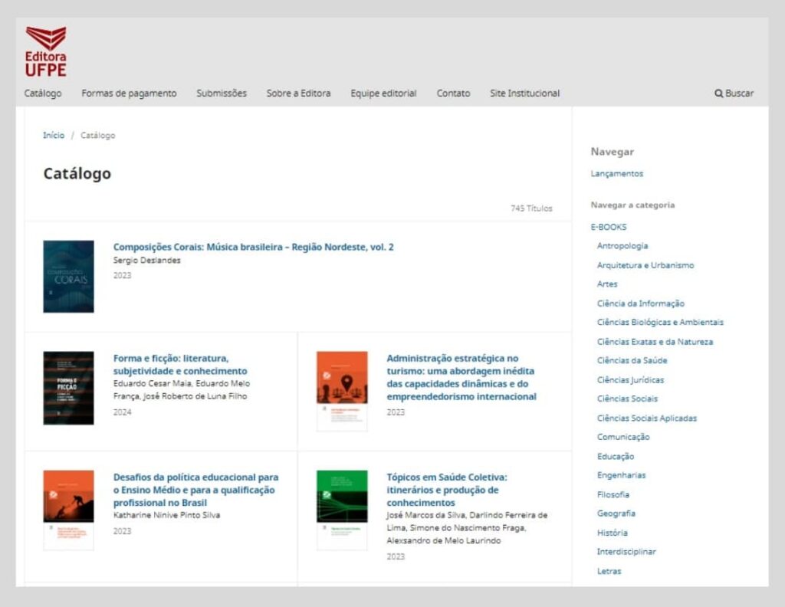Open the book Composições Corais volume 2
This screenshot has height=607, width=785.
pyautogui.click(x=254, y=248)
